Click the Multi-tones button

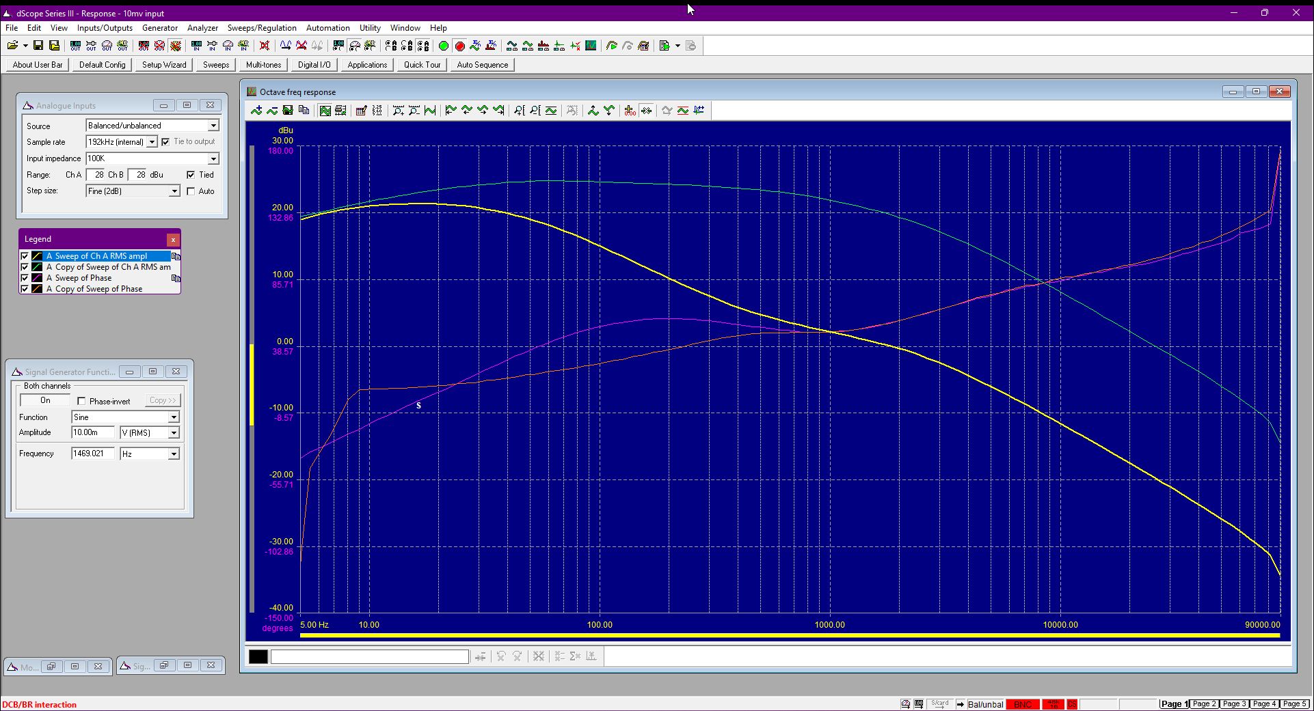(263, 65)
